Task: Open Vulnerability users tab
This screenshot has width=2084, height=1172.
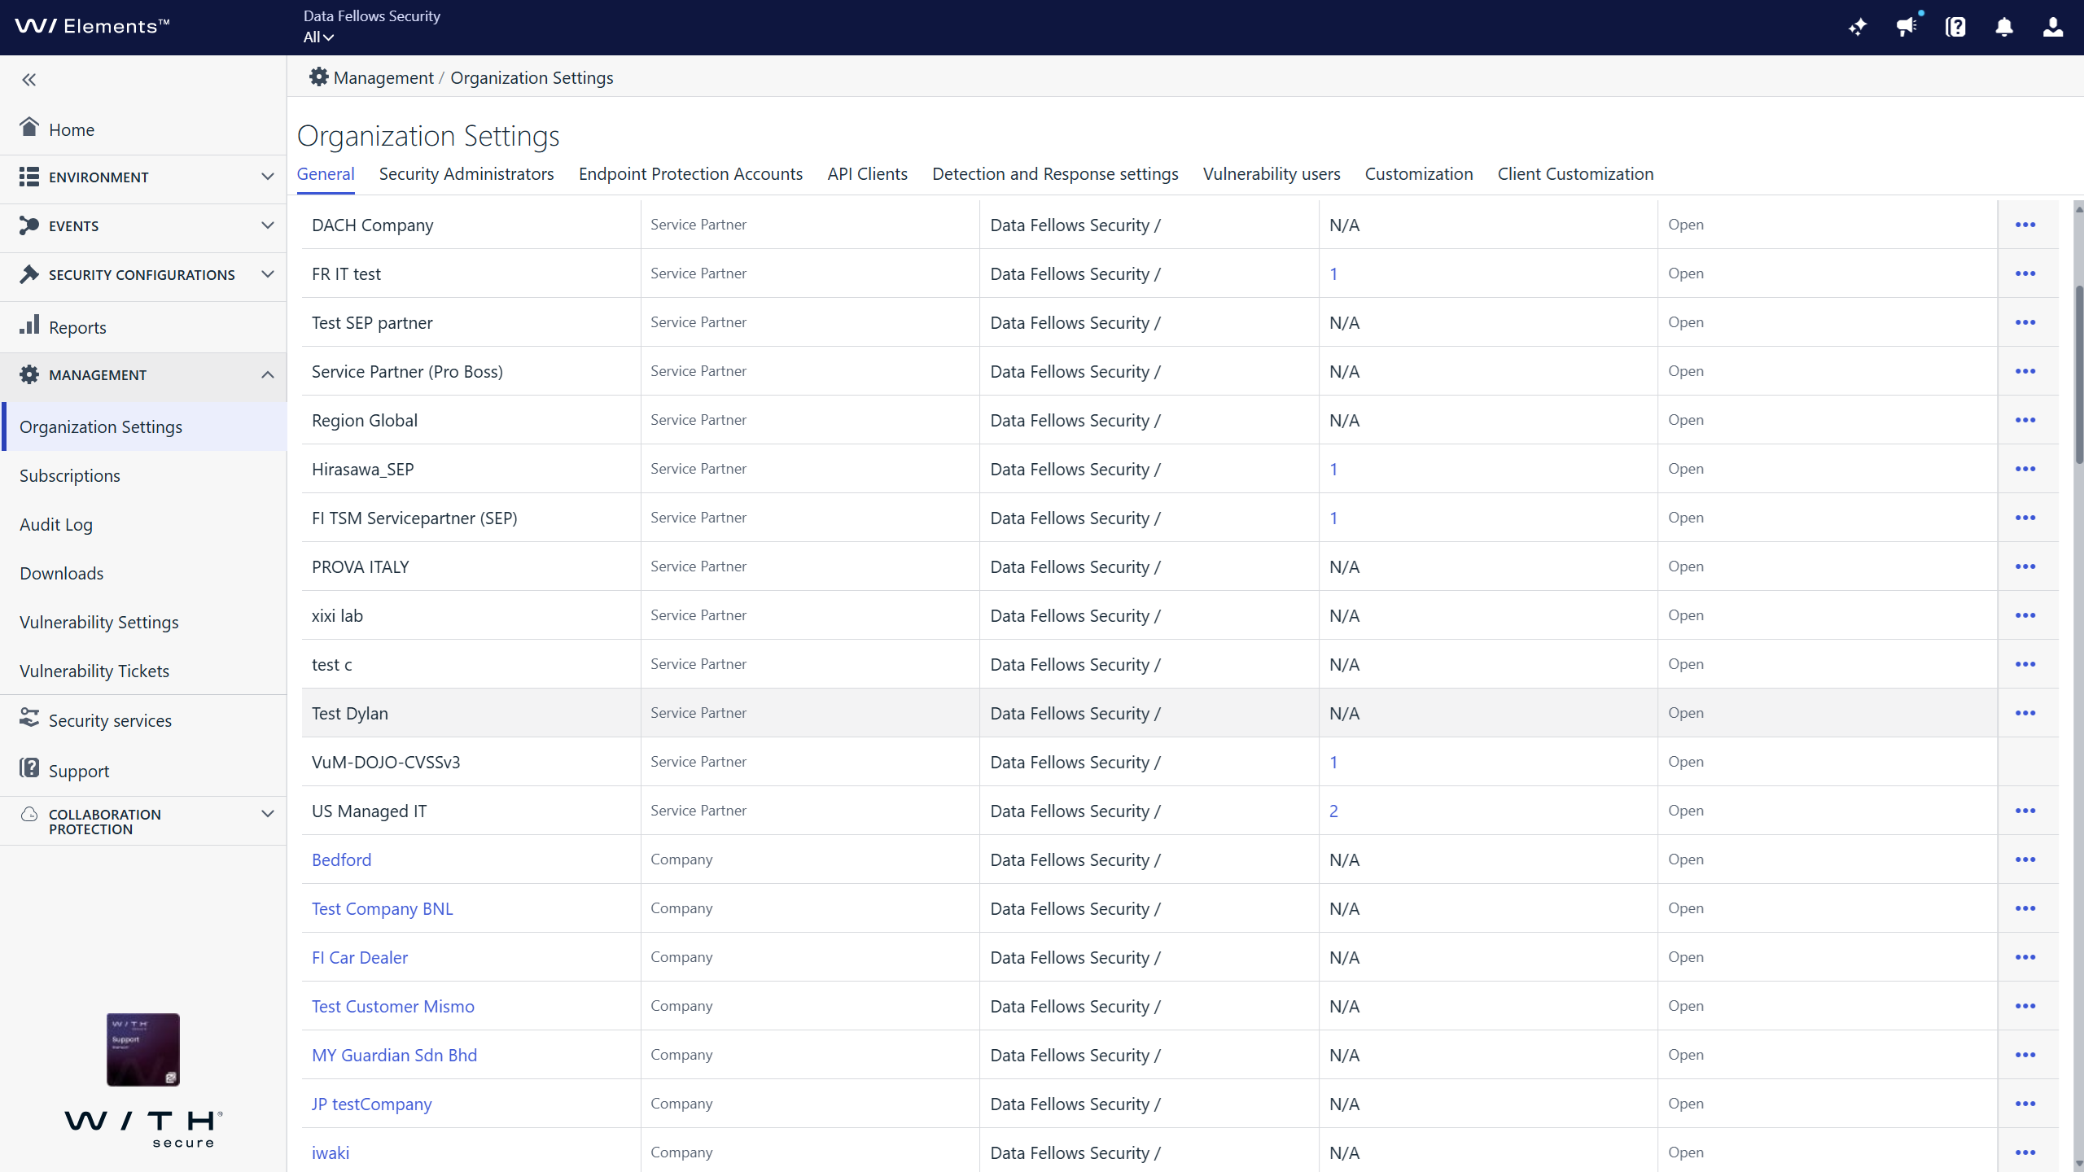Action: pos(1272,174)
